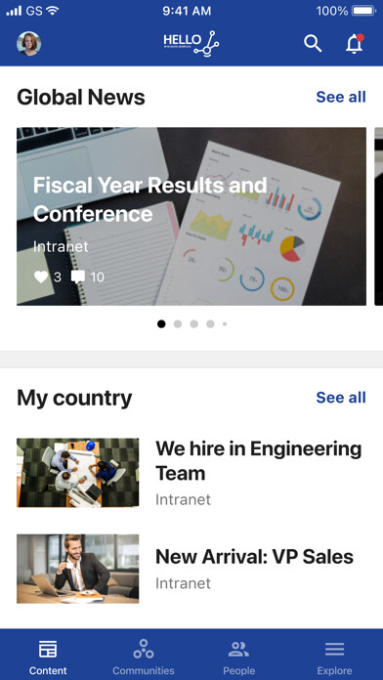Like the Fiscal Year article heart icon

click(x=41, y=276)
